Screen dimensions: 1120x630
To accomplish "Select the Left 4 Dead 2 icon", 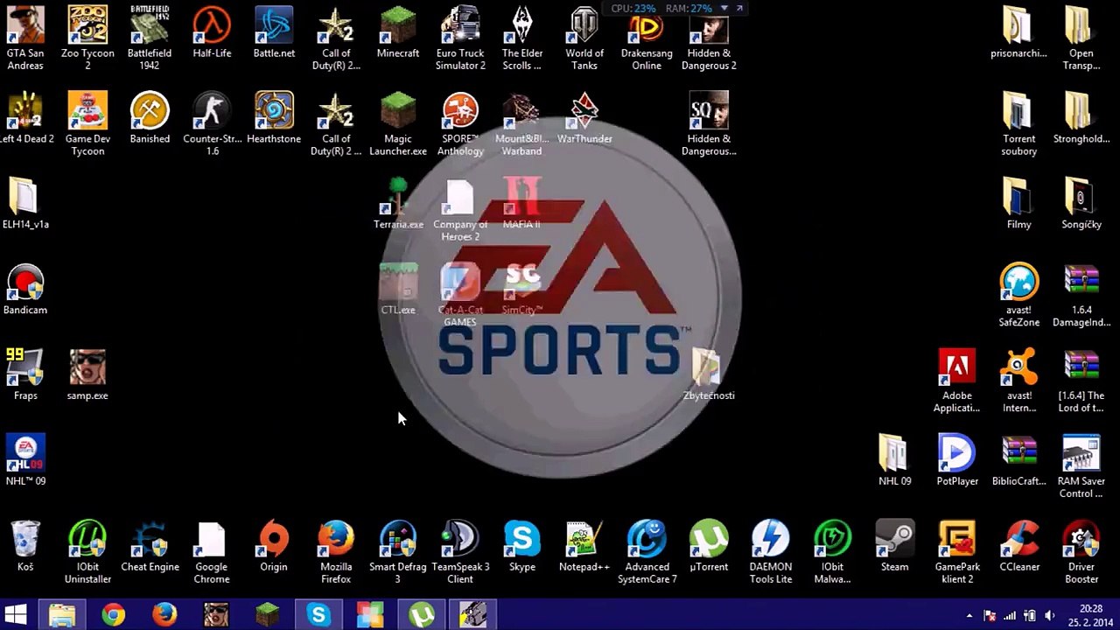I will click(25, 118).
